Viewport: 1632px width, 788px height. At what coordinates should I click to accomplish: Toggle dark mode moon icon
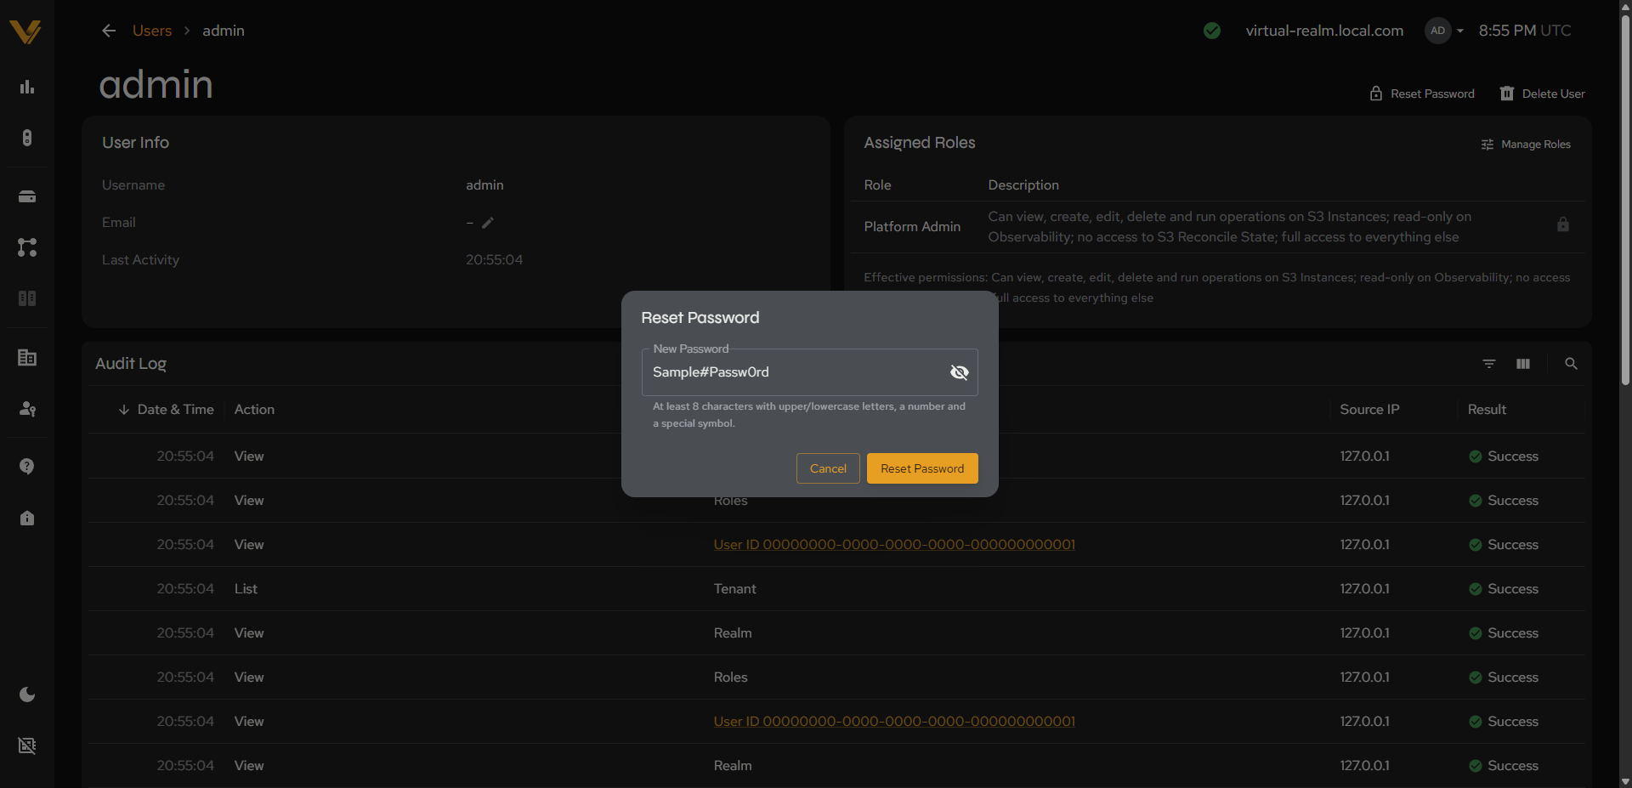pos(27,694)
